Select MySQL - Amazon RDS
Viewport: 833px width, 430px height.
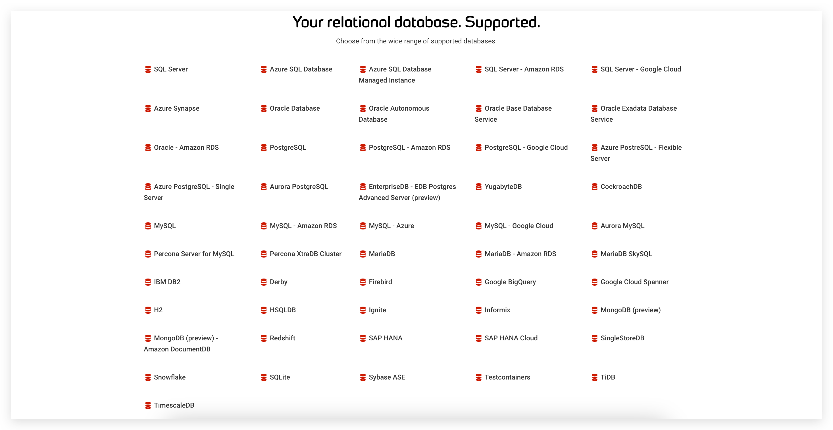point(303,226)
